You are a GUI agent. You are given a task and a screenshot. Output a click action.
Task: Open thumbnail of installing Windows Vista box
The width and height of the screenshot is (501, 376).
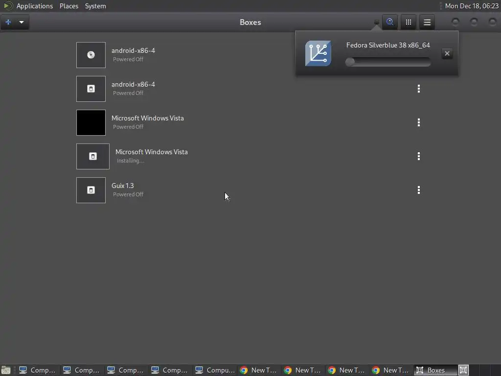pyautogui.click(x=92, y=156)
